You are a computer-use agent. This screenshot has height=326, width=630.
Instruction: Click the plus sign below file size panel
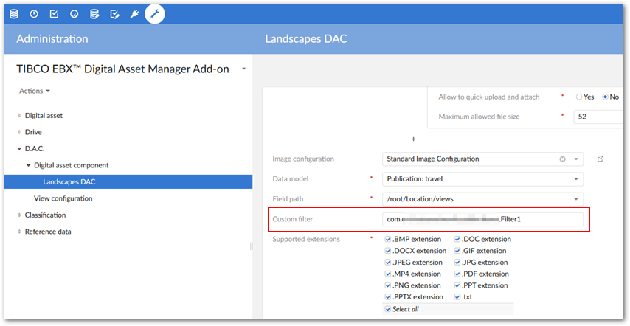pyautogui.click(x=413, y=139)
